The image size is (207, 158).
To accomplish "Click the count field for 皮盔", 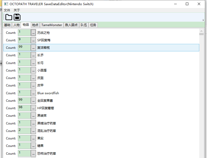I will tap(24, 78).
